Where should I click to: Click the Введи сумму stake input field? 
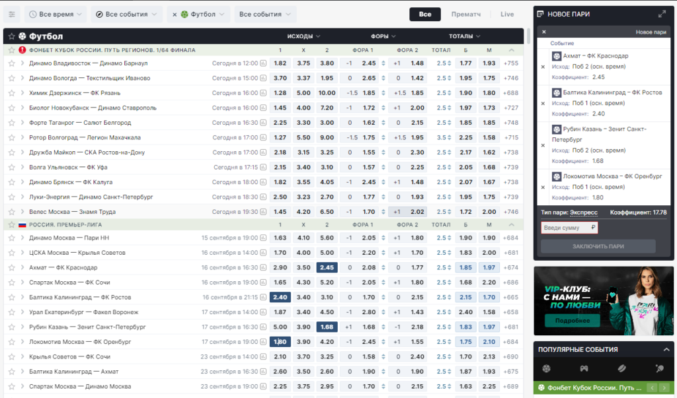[x=569, y=228]
